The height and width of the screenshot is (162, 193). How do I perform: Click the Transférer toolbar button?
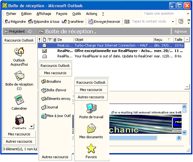coord(73,21)
